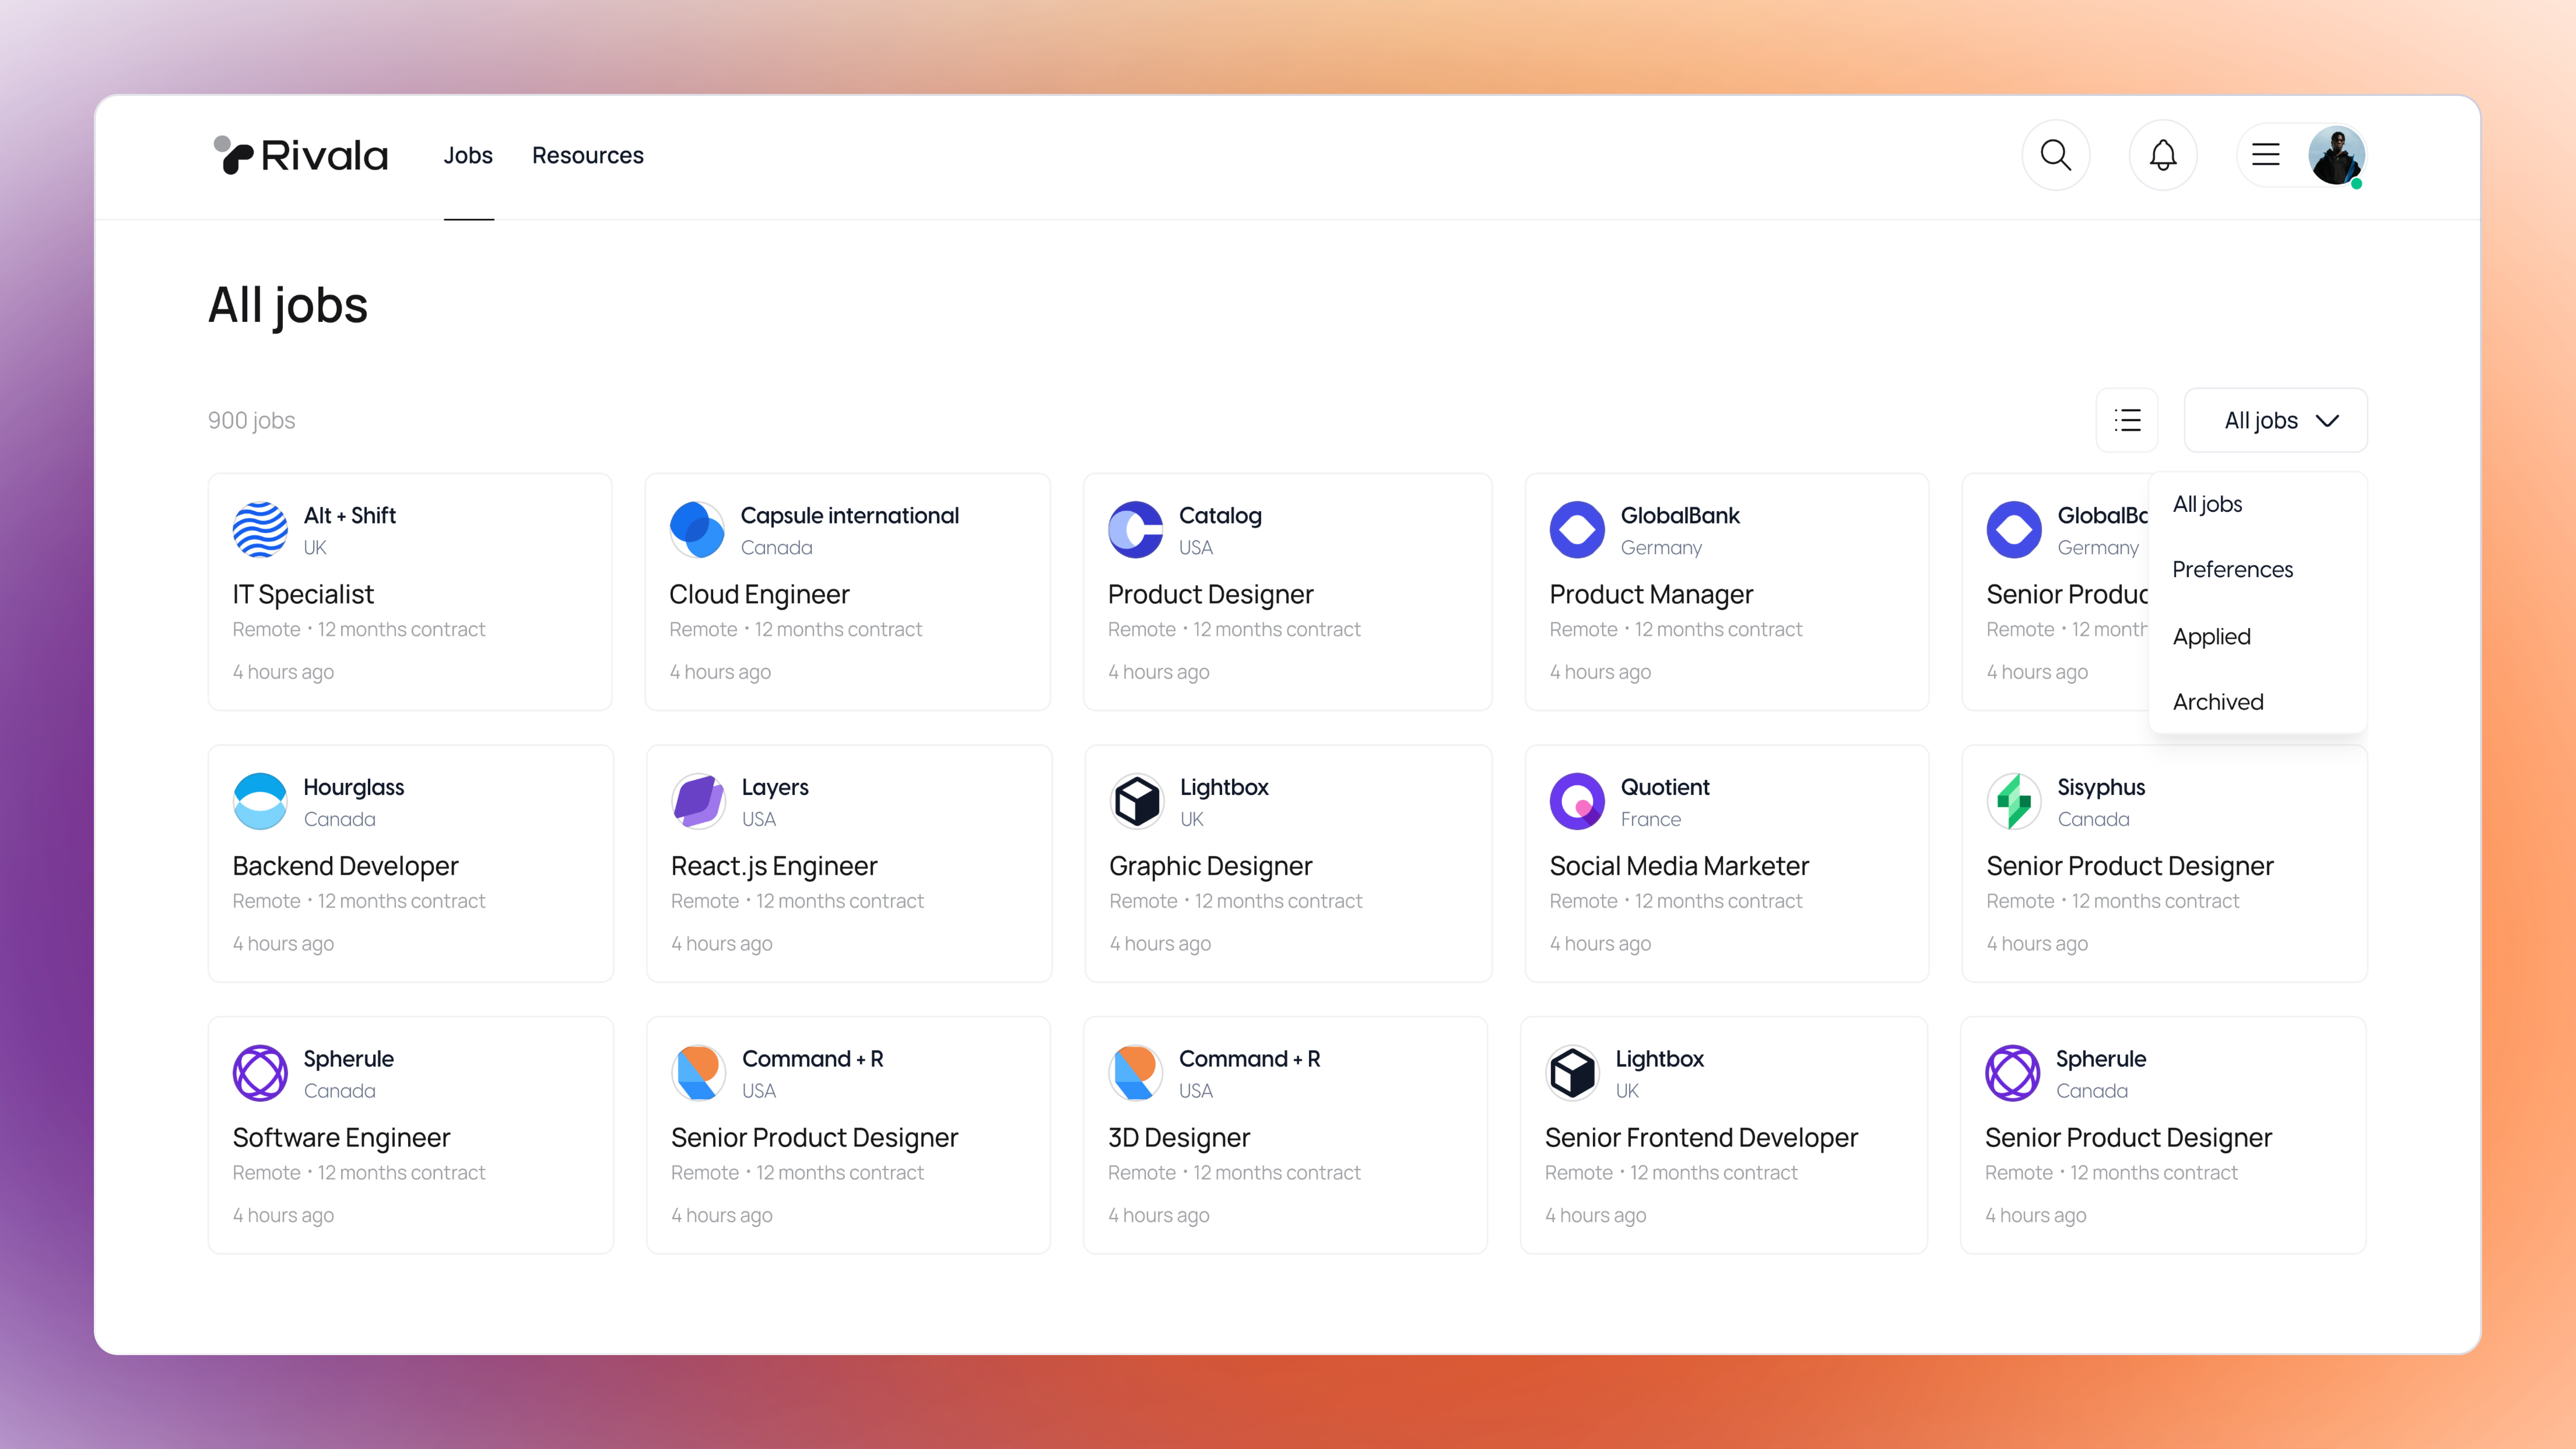
Task: Open notifications bell icon
Action: (2163, 155)
